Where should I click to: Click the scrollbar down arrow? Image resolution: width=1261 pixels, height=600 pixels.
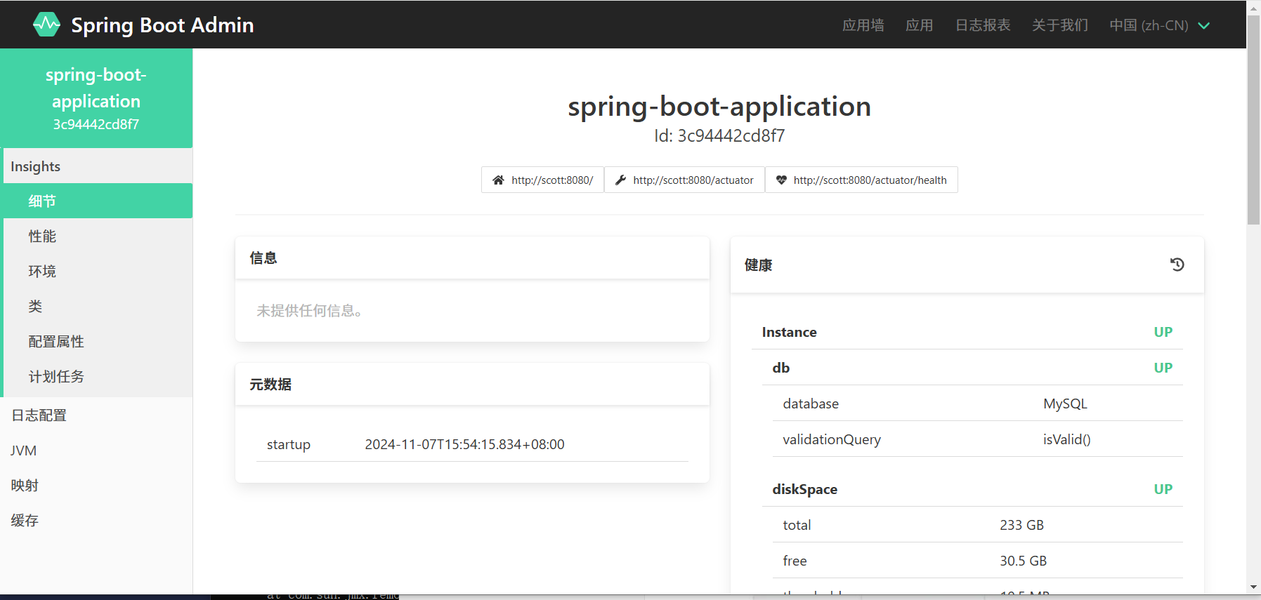(x=1254, y=587)
